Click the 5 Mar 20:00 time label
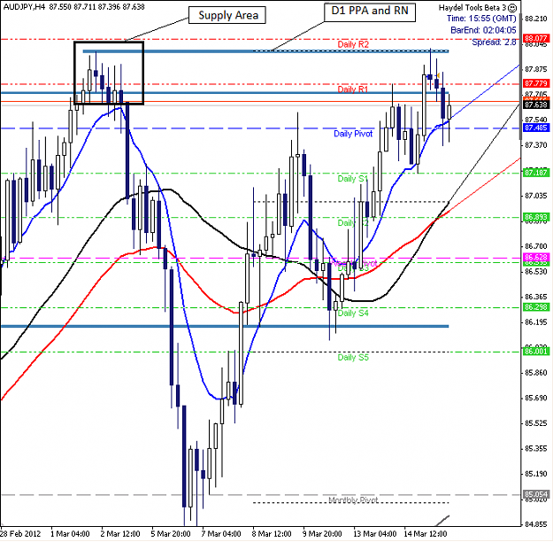Viewport: 553px width, 542px height. (x=171, y=534)
